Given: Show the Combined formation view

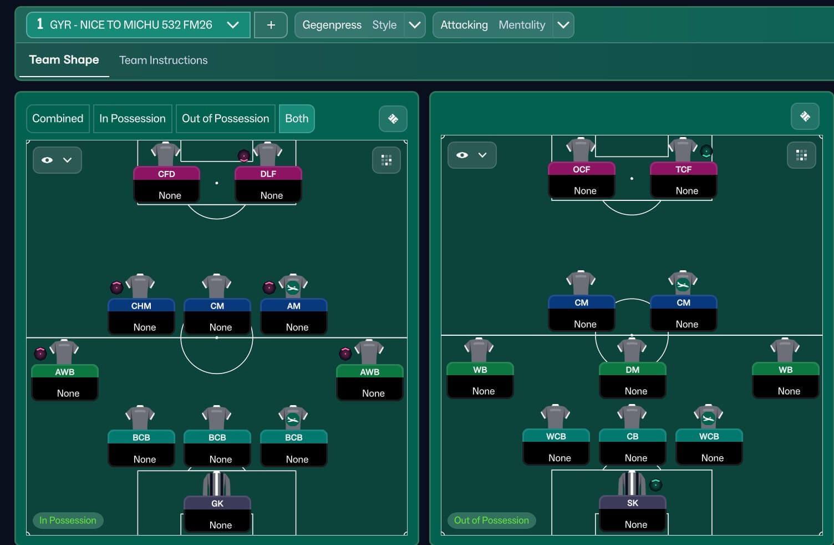Looking at the screenshot, I should pyautogui.click(x=58, y=119).
